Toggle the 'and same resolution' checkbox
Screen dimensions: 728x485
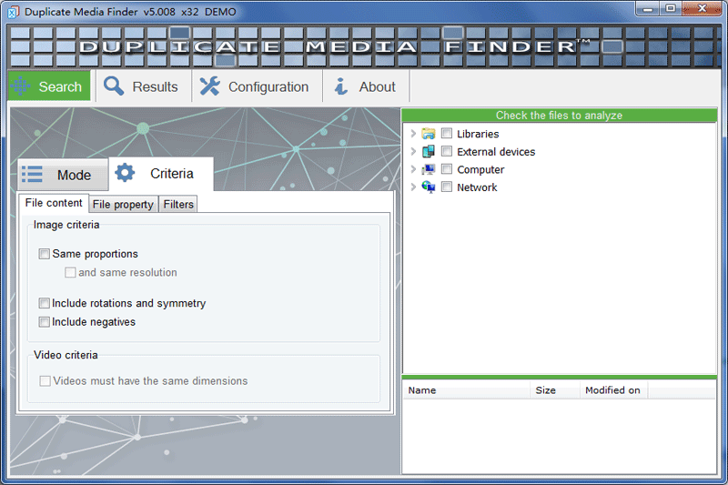(70, 272)
